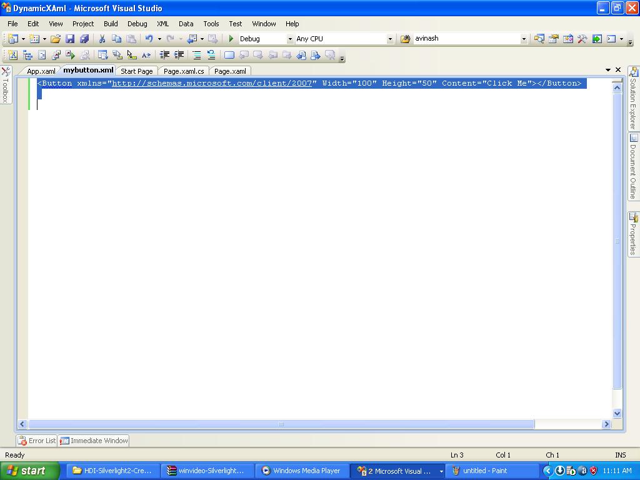Click the Copy toolbar icon

[116, 39]
